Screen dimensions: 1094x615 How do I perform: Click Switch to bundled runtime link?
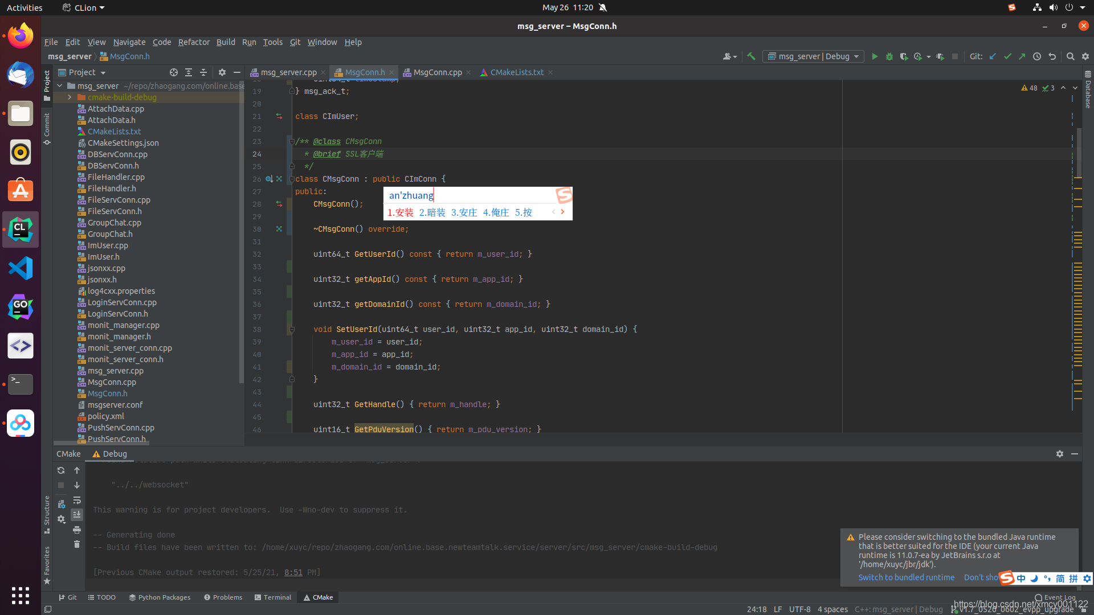pyautogui.click(x=907, y=577)
